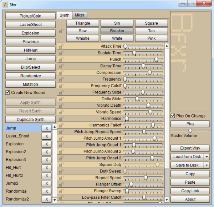
Task: Toggle the lock icon beside Attack Time
Action: (x=61, y=47)
